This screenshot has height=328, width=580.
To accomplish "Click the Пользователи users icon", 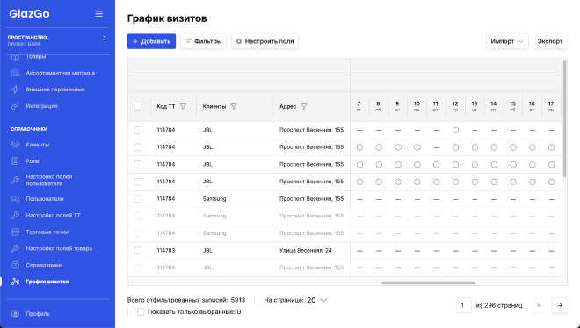I will coord(15,199).
